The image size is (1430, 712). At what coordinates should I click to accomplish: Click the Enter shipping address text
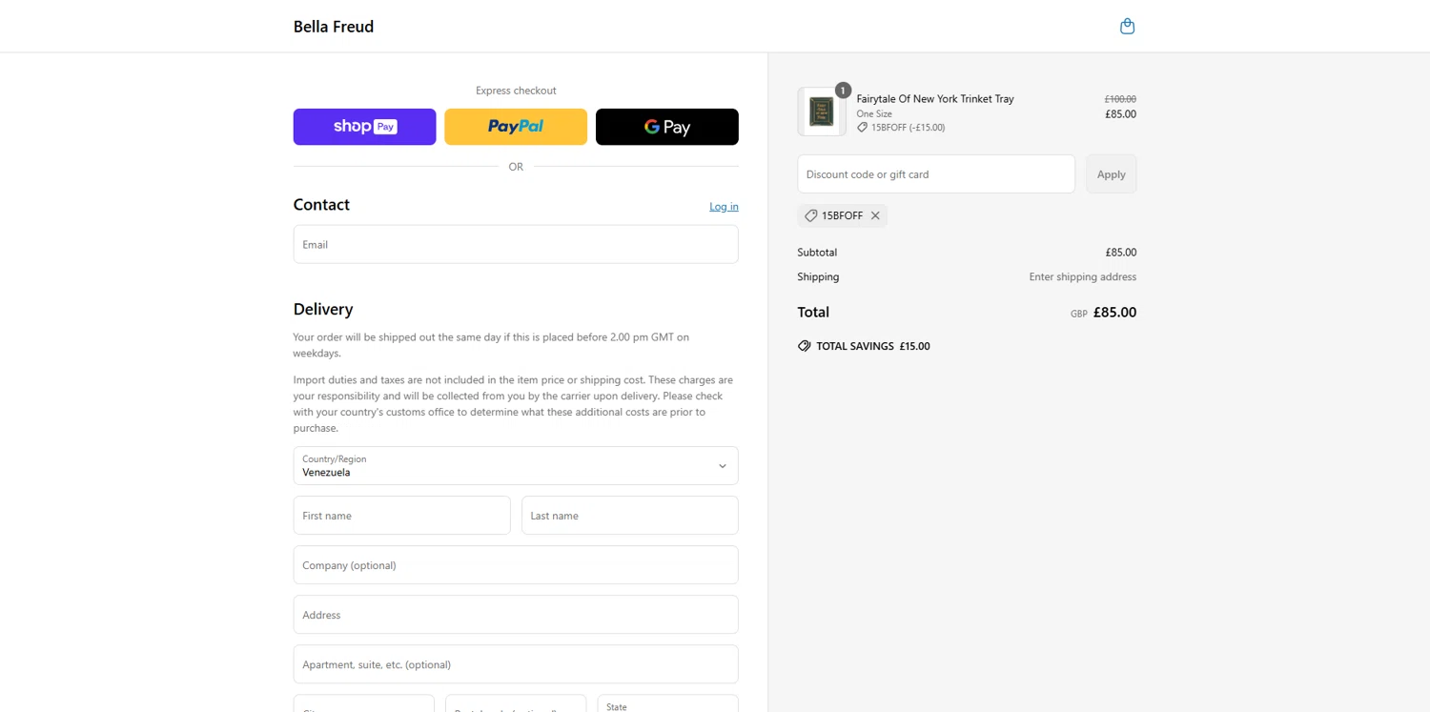1083,277
